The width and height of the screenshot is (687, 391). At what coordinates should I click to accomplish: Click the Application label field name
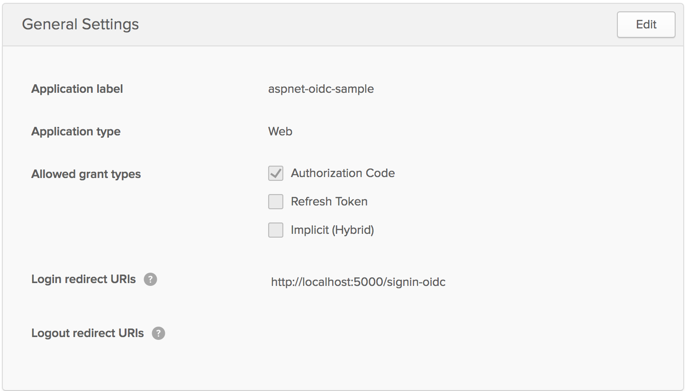77,89
